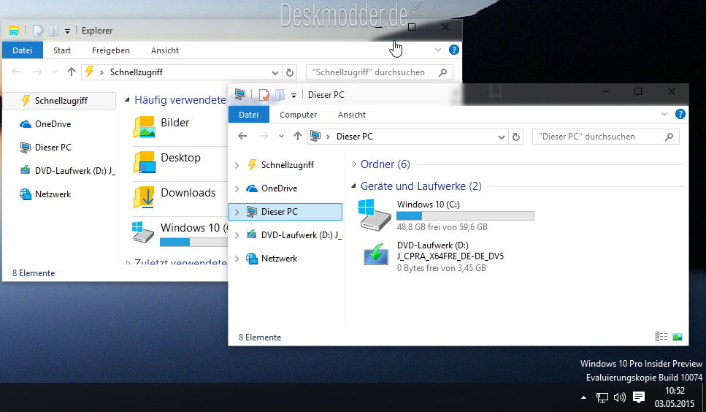Viewport: 706px width, 412px height.
Task: Click the help question mark icon in Dieser PC window
Action: click(x=680, y=115)
